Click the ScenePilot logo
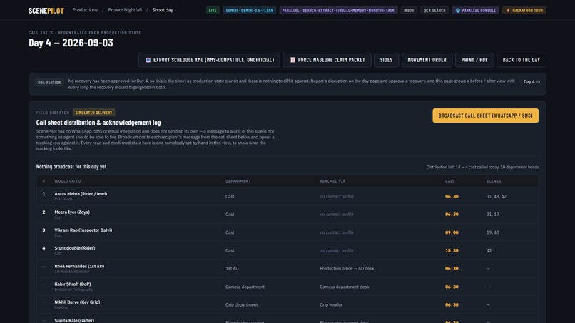This screenshot has width=575, height=323. [x=46, y=10]
